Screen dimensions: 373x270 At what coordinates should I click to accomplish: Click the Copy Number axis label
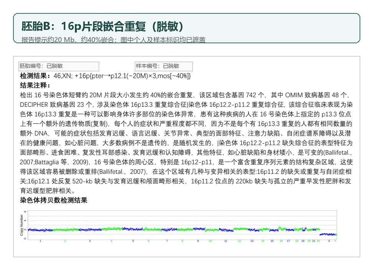pos(22,225)
